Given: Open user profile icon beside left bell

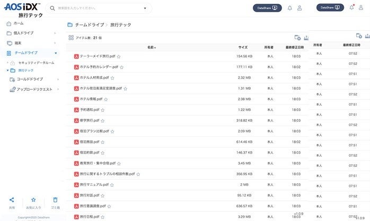Looking at the screenshot, I should click(x=299, y=8).
